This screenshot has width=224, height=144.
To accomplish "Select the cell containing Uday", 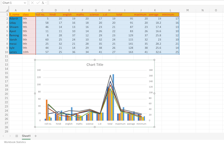I will click(15, 23).
